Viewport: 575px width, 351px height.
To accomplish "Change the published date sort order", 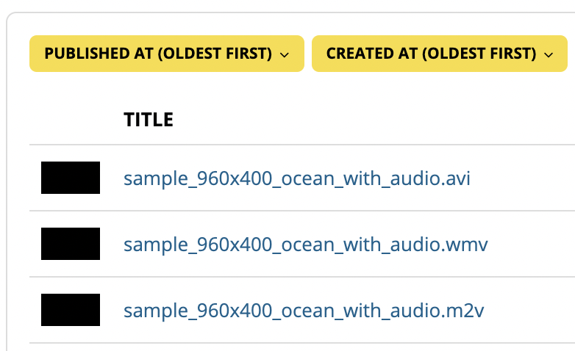I will point(167,54).
